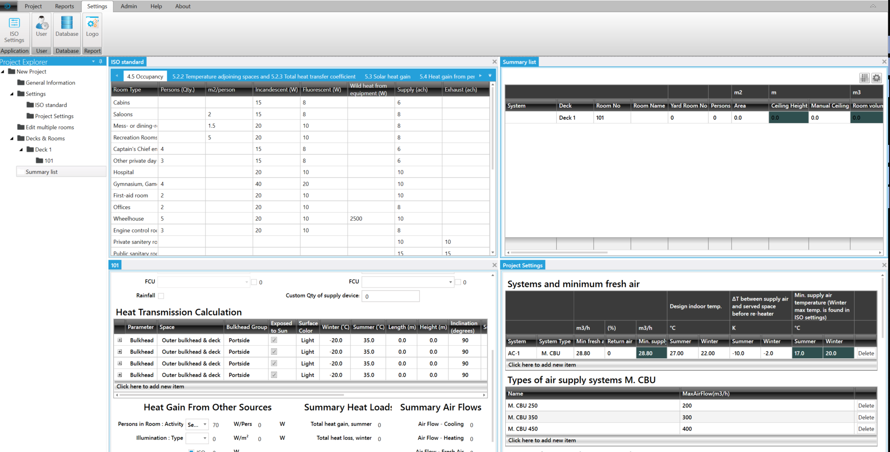890x452 pixels.
Task: Switch to the Reports ribbon tab
Action: tap(64, 6)
